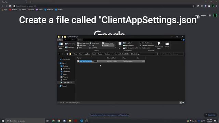The image size is (219, 123).
Task: Click Roblox in the address path
Action: (x=100, y=54)
